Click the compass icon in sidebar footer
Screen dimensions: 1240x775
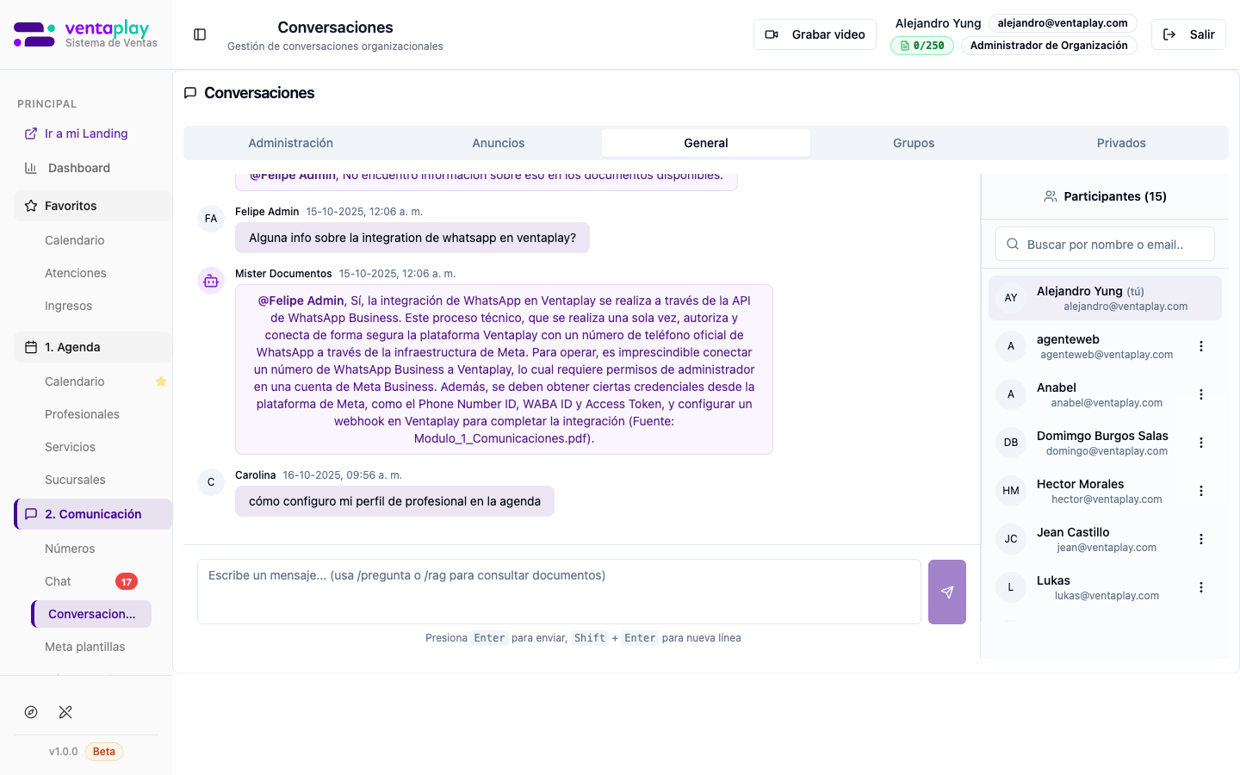pos(31,712)
